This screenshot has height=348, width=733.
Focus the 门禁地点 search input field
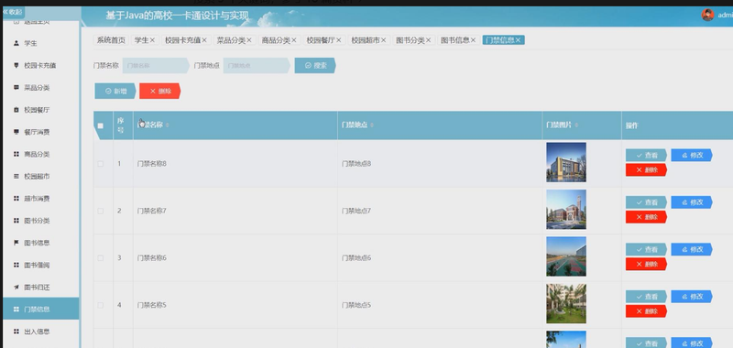click(x=257, y=65)
